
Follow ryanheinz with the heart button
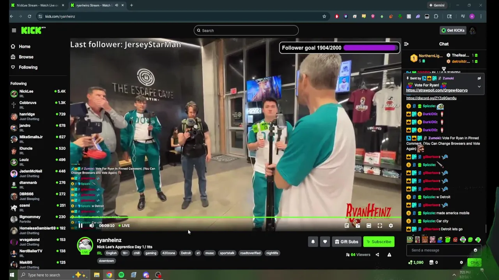(325, 241)
